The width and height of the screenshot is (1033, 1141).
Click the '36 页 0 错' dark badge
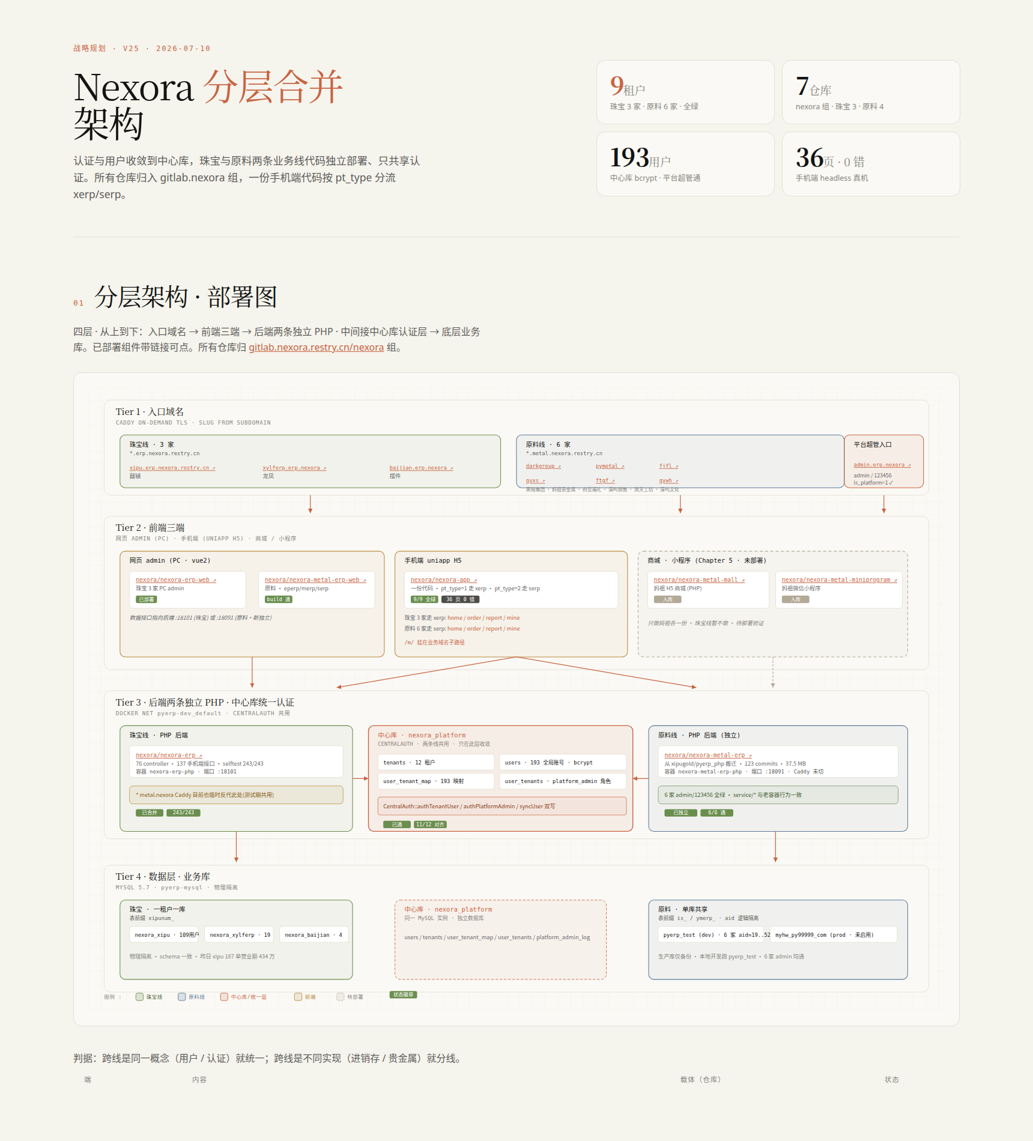tap(461, 599)
